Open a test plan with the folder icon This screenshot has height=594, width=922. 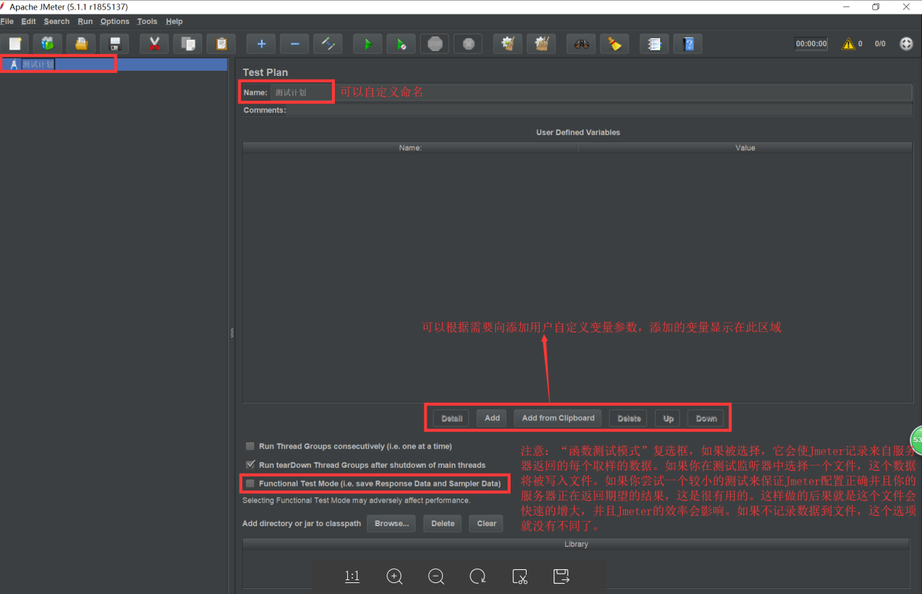(80, 43)
